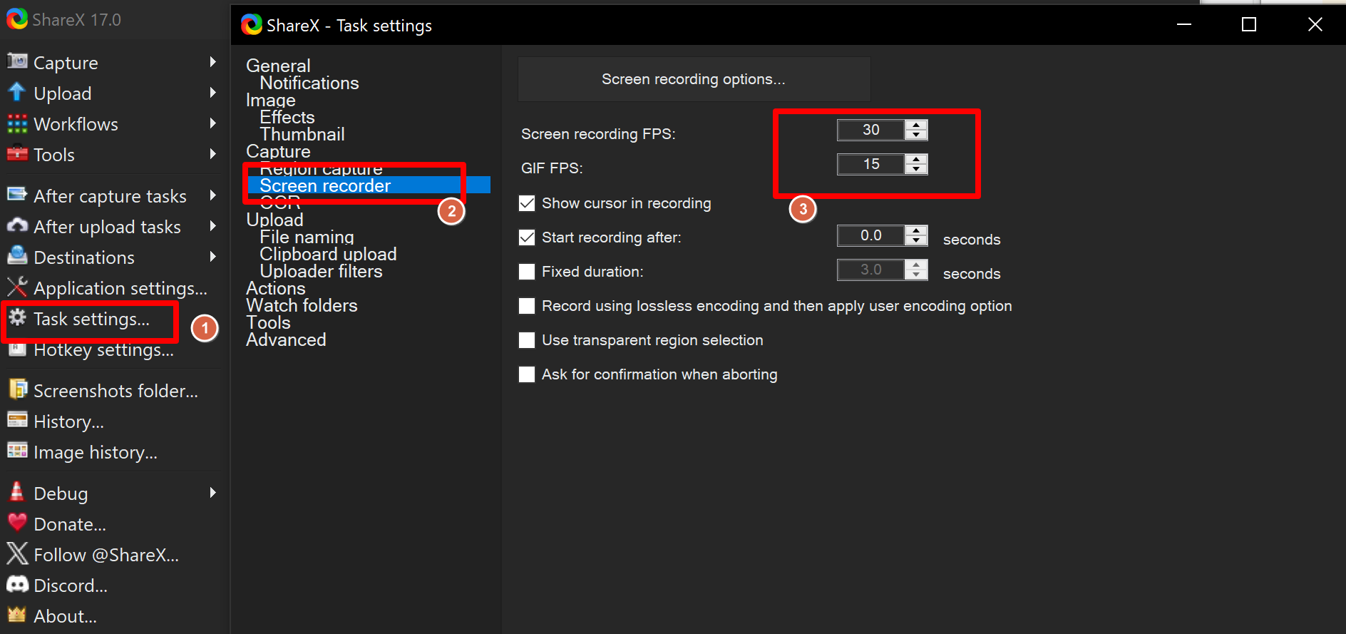Click the GIF FPS value field
This screenshot has height=634, width=1346.
click(871, 164)
